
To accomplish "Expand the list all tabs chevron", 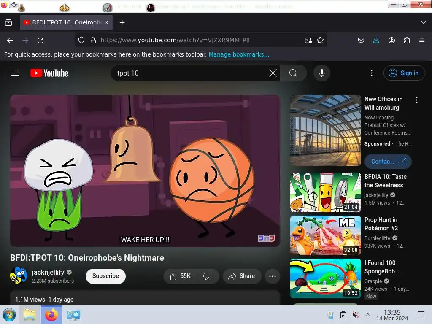I will click(x=424, y=22).
